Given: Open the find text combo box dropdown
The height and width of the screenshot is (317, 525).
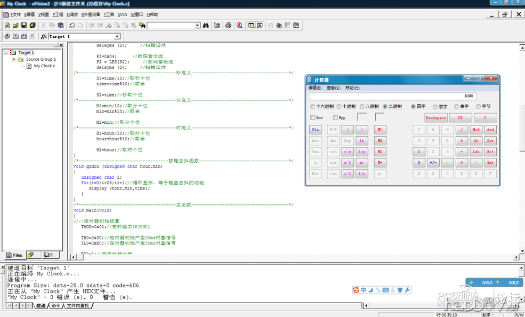Looking at the screenshot, I should point(197,25).
